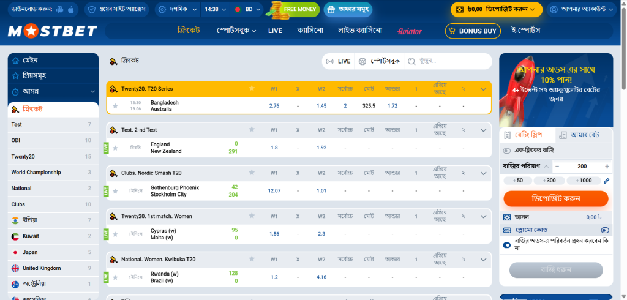Collapse the Nordic Smash T20 section
The width and height of the screenshot is (627, 300).
pos(483,173)
